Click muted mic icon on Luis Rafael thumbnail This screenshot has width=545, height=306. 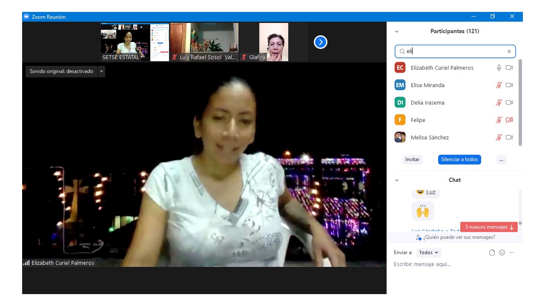(x=175, y=57)
